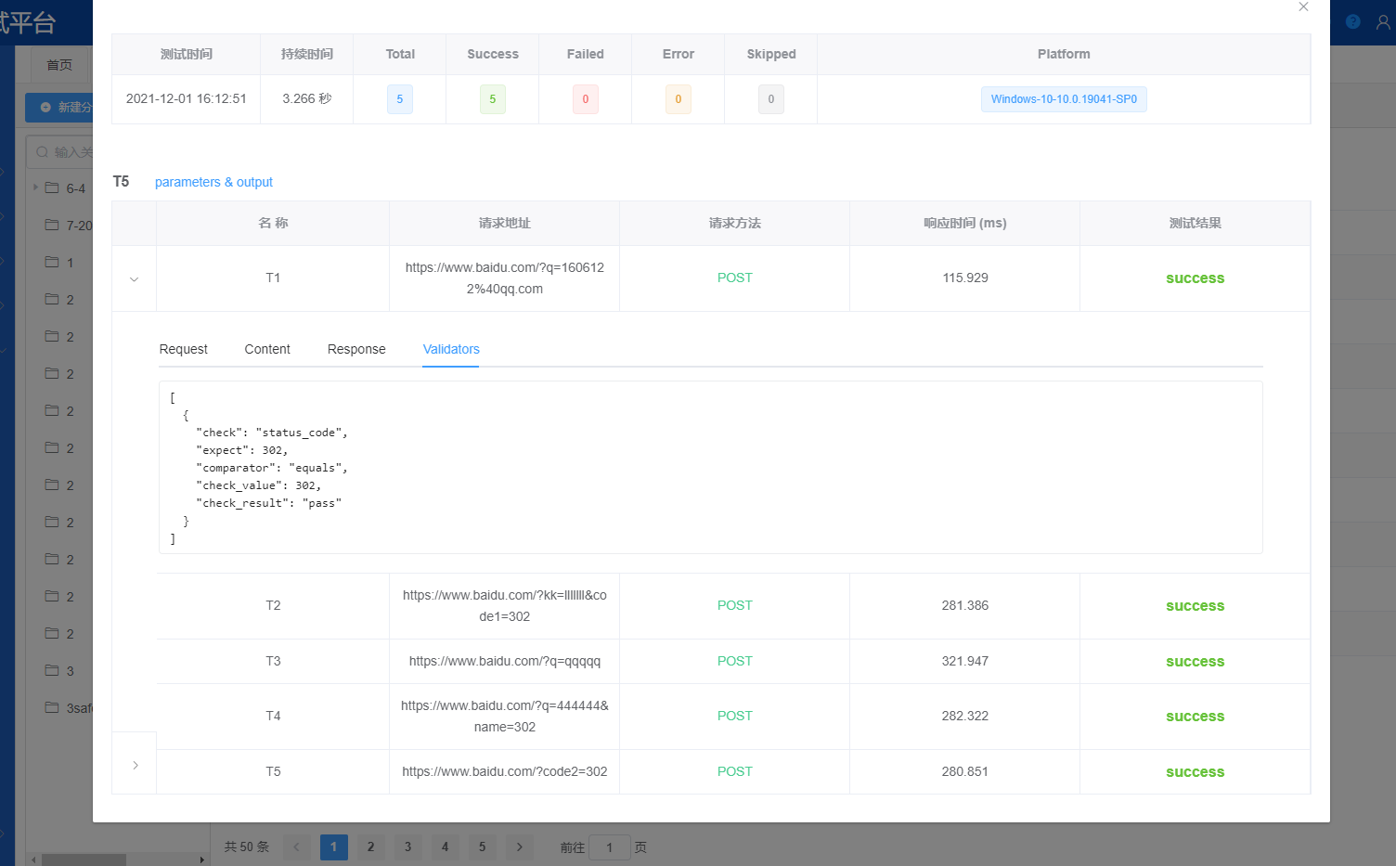The height and width of the screenshot is (866, 1396).
Task: Click the next page arrow
Action: pyautogui.click(x=519, y=847)
